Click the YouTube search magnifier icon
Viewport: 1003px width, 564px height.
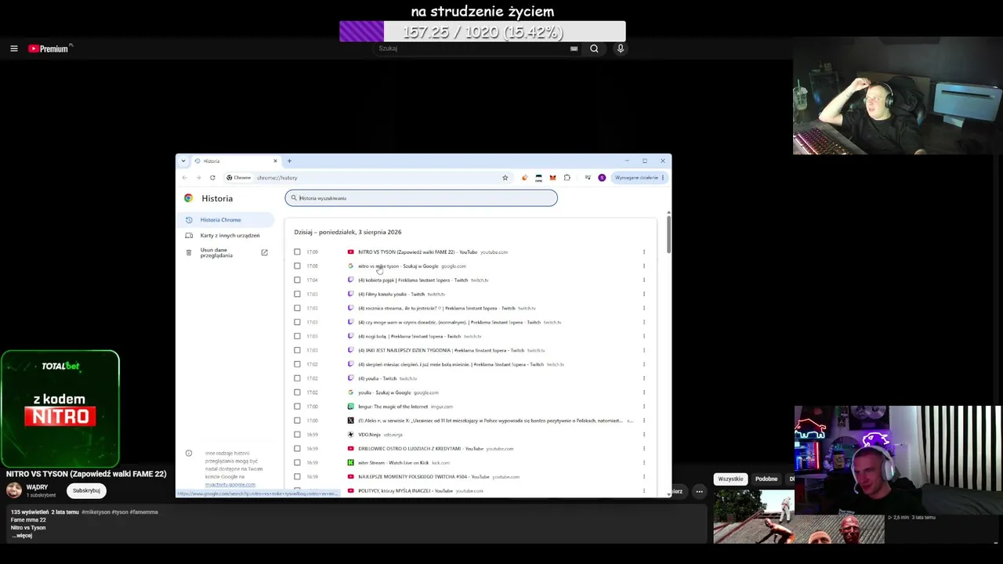594,49
